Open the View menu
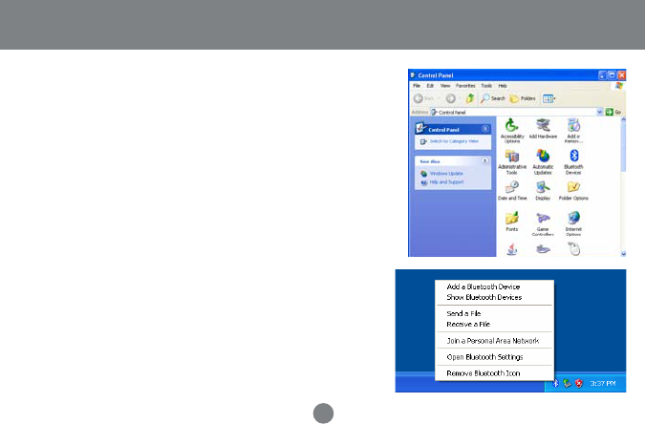The image size is (645, 424). (x=445, y=86)
